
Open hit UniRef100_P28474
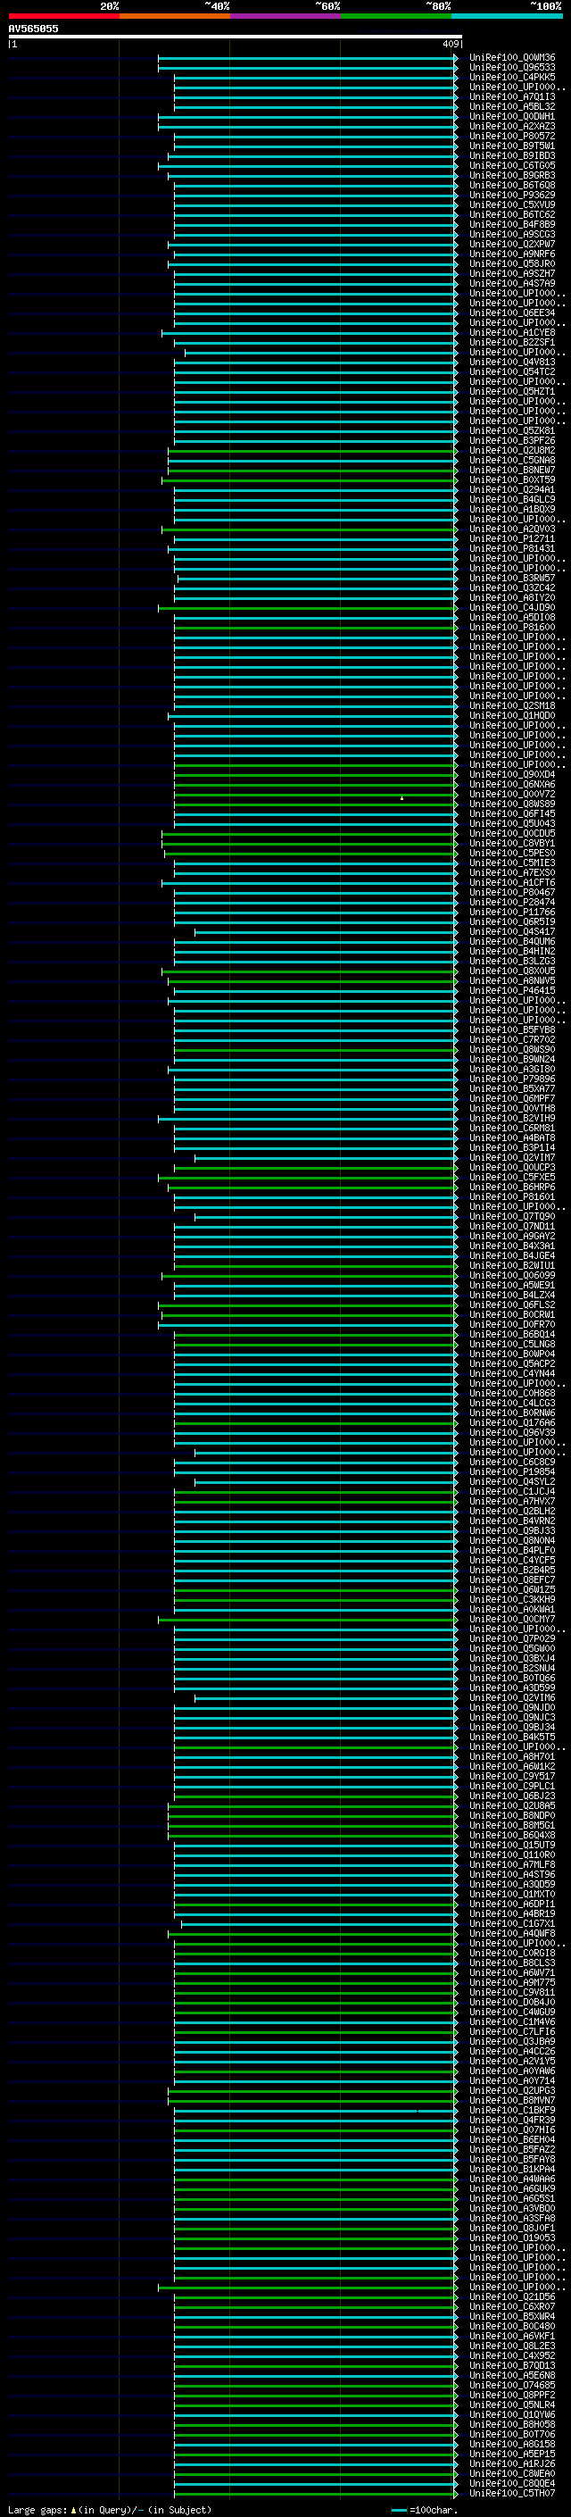tap(512, 902)
